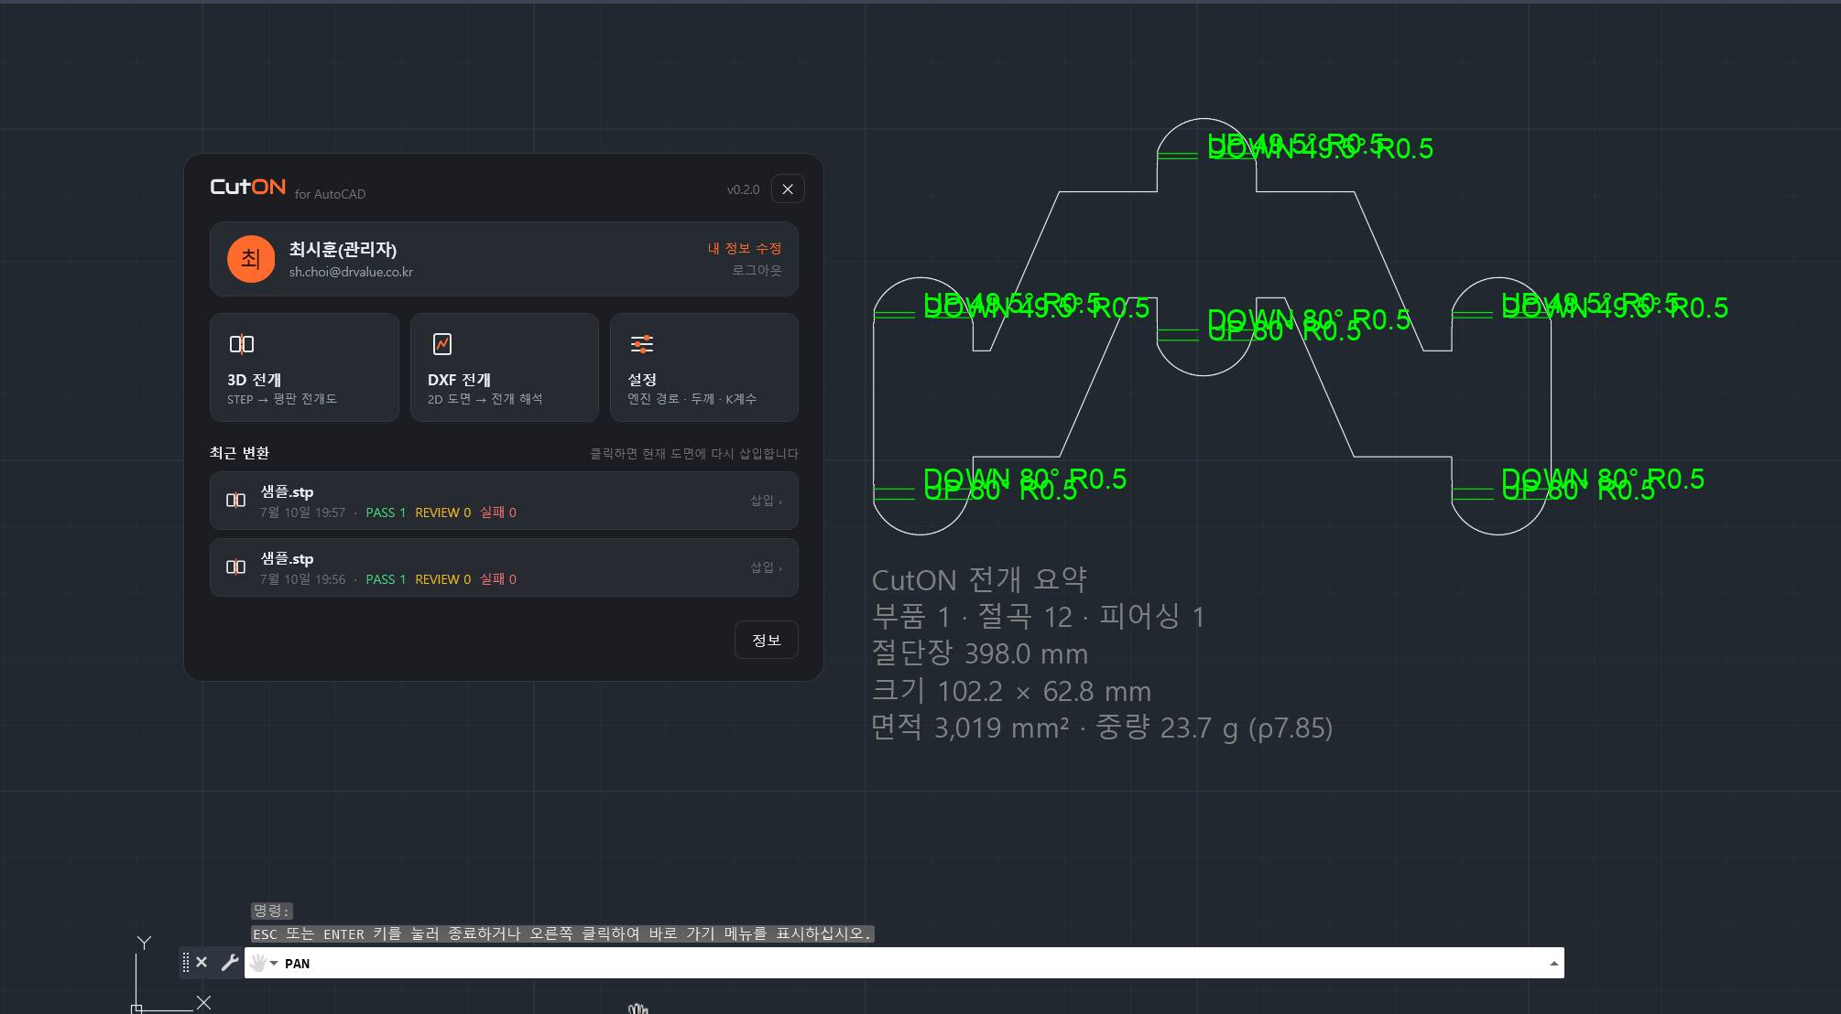Click the 설정 sliders icon

pos(642,344)
